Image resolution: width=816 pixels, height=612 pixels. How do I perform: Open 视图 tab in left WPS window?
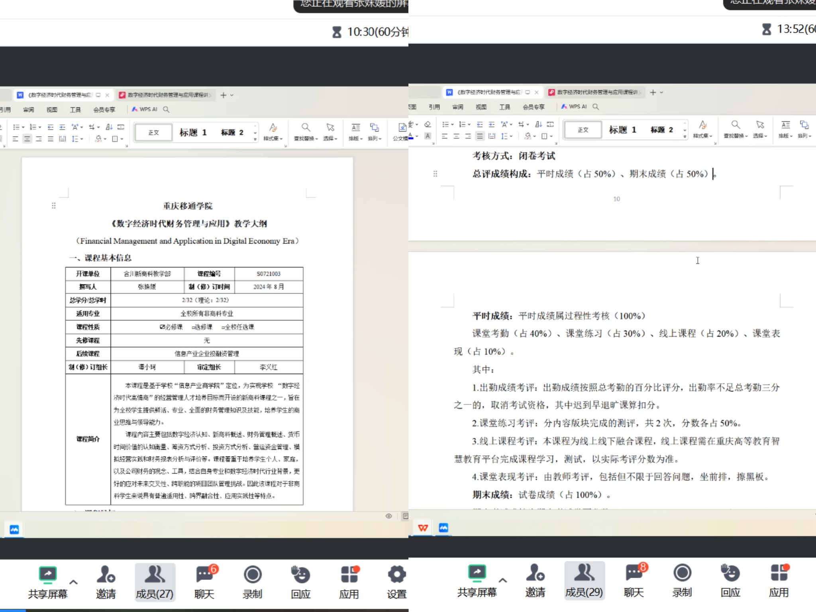click(x=52, y=110)
